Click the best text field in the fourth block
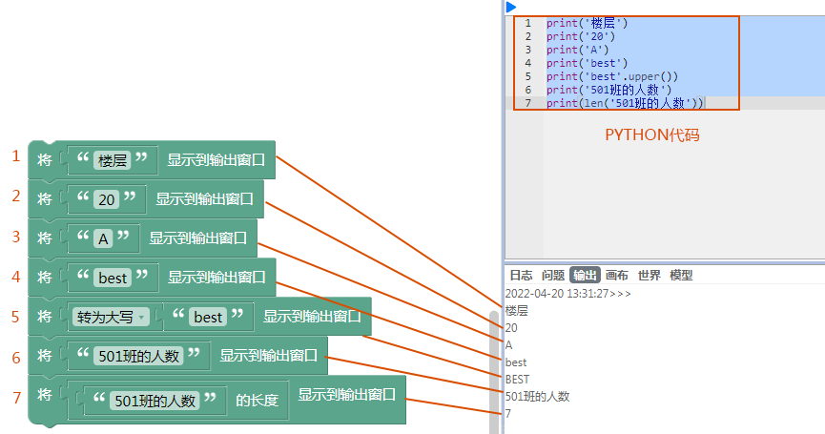Image resolution: width=825 pixels, height=434 pixels. (113, 278)
